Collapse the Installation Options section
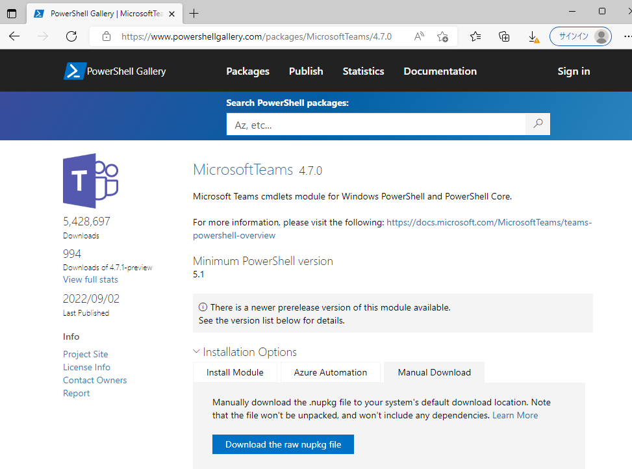This screenshot has height=469, width=632. 245,352
